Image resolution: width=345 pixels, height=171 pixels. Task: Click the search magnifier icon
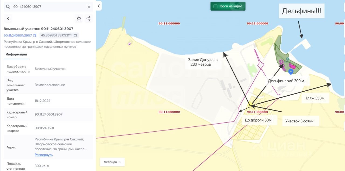(8, 7)
